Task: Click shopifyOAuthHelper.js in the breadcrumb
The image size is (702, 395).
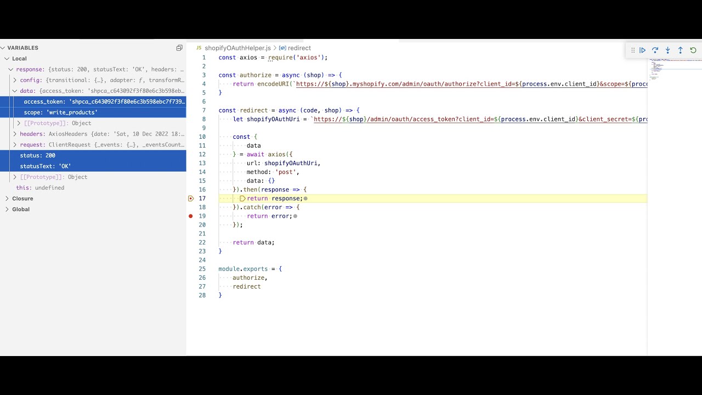Action: [237, 48]
